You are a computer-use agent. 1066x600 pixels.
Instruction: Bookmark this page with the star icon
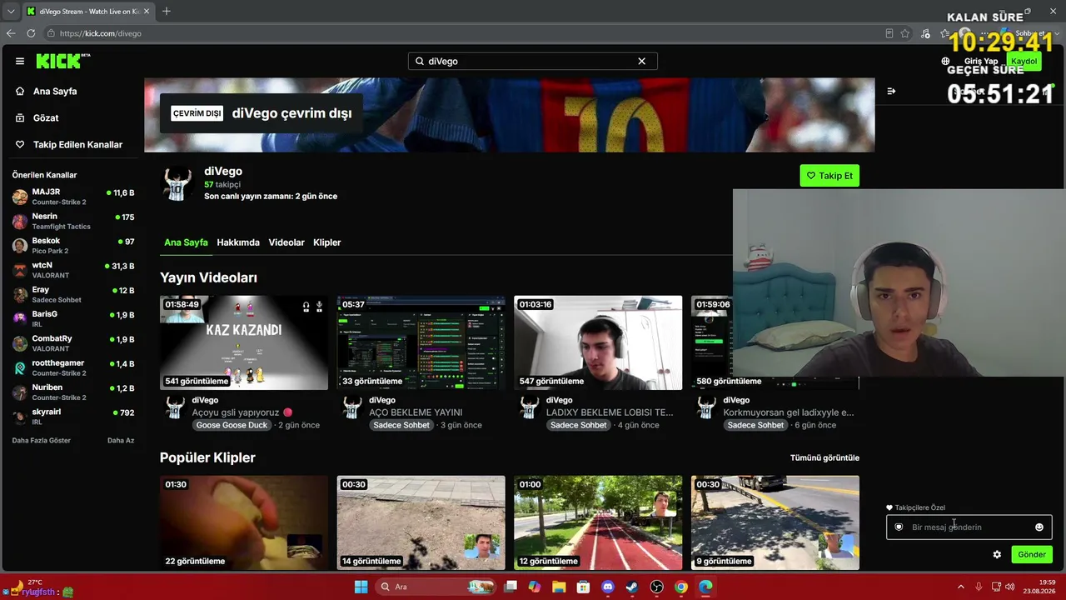click(905, 33)
